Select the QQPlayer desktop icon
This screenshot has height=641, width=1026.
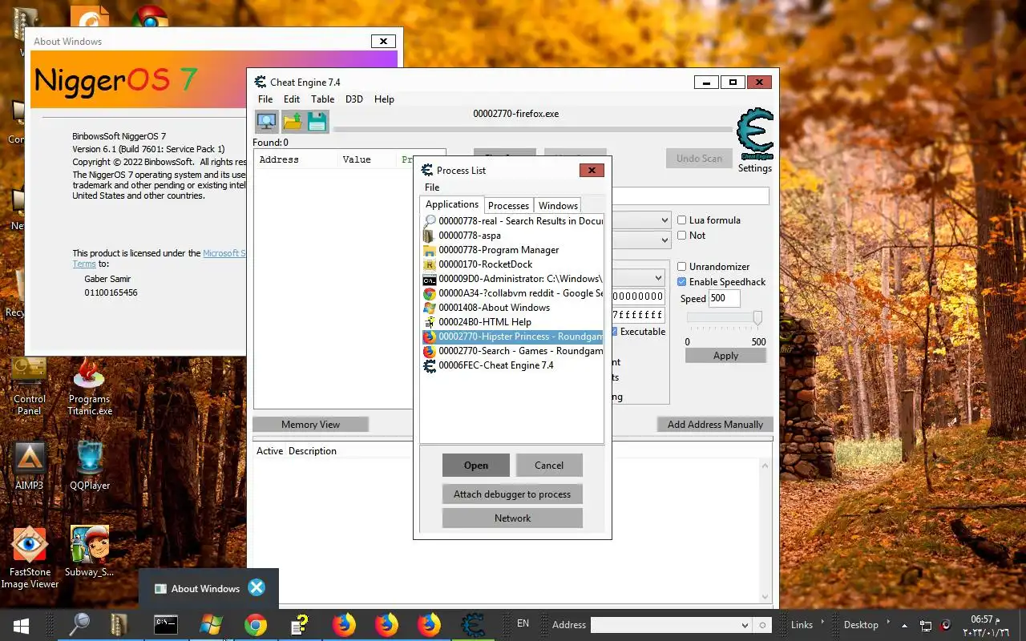click(90, 465)
